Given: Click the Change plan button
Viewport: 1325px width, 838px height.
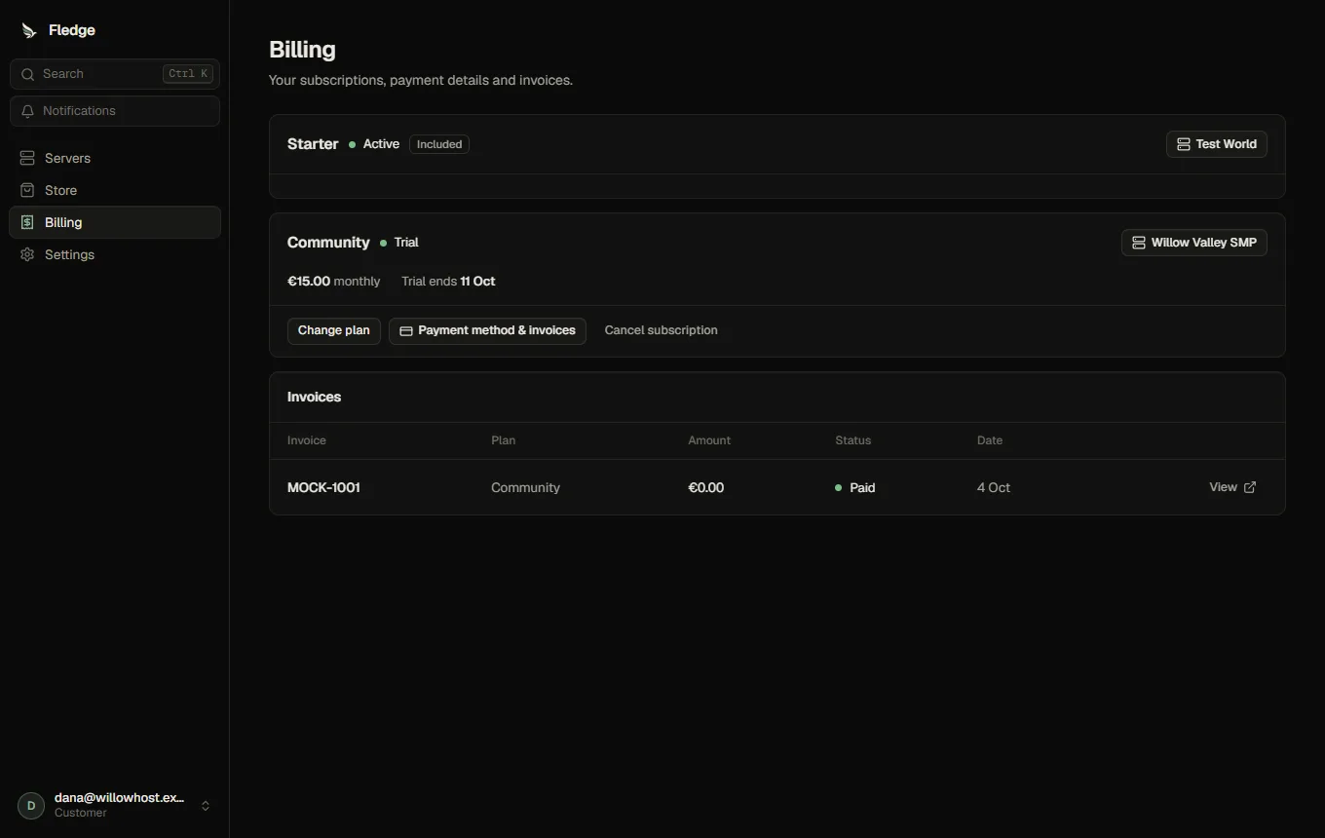Looking at the screenshot, I should 334,331.
